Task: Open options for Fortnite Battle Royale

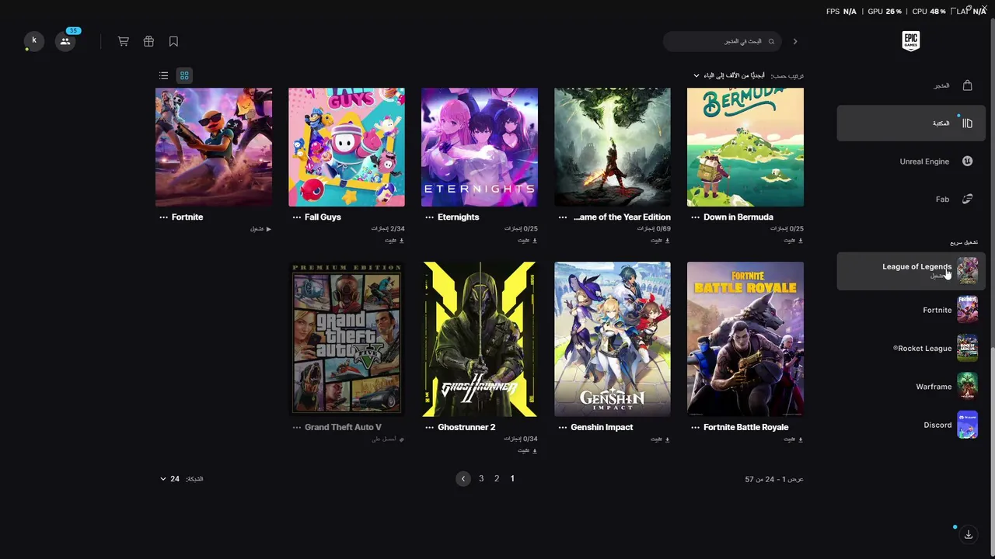Action: click(x=695, y=427)
